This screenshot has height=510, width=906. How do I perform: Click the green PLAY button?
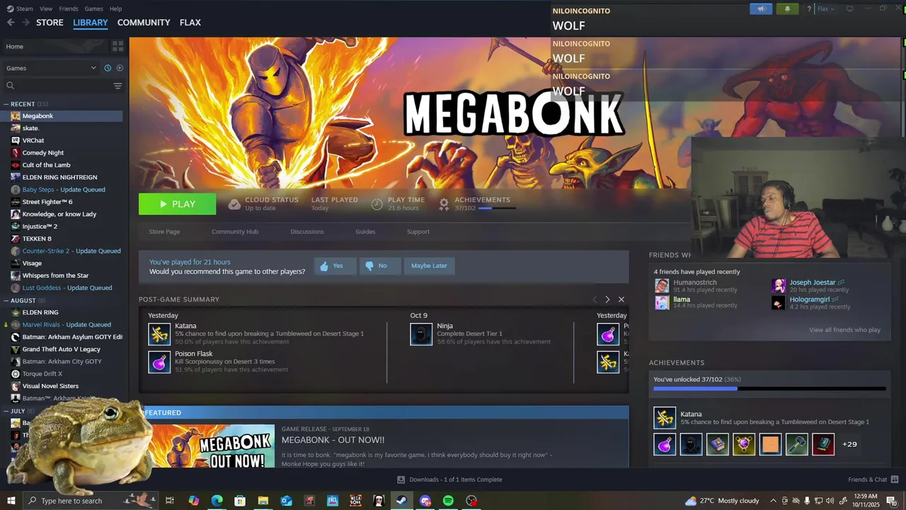[178, 204]
